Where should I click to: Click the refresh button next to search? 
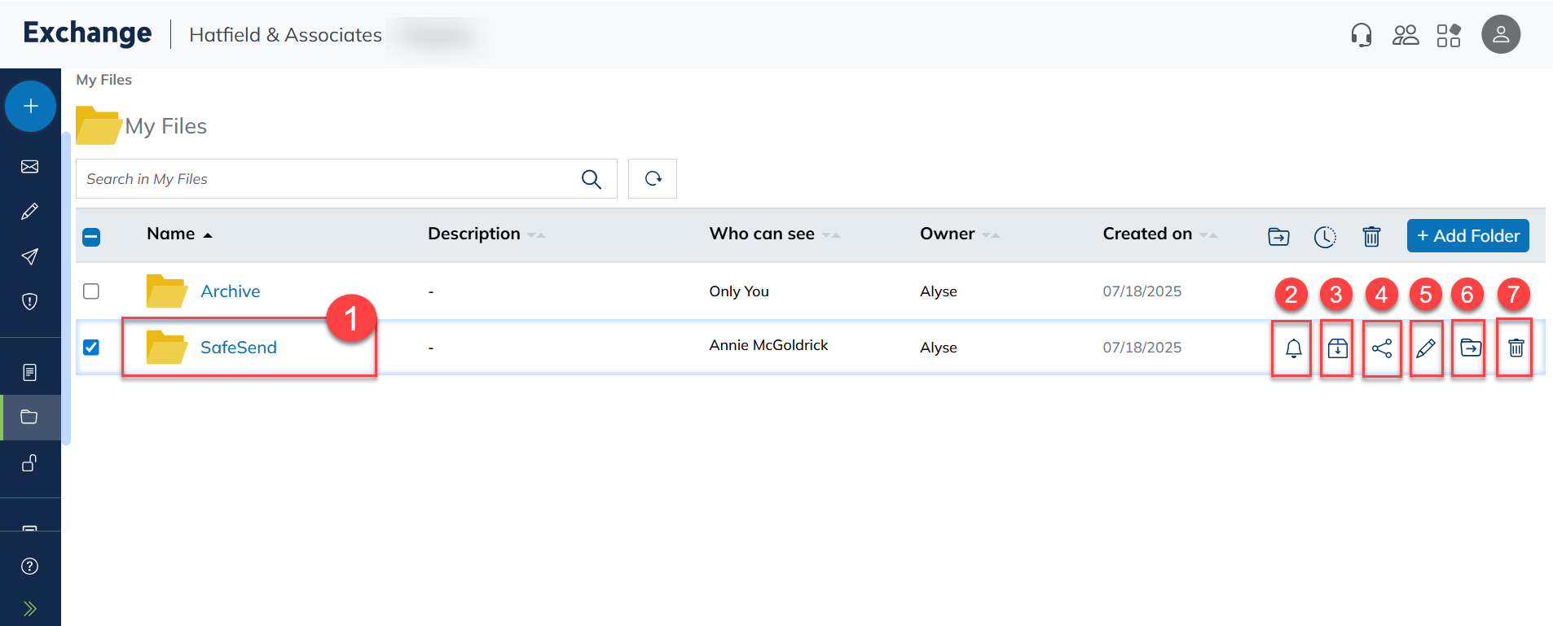(x=653, y=178)
